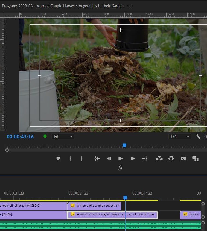This screenshot has height=231, width=207.
Task: Click the 00:00:39:23 timeline ruler label
Action: click(x=78, y=193)
